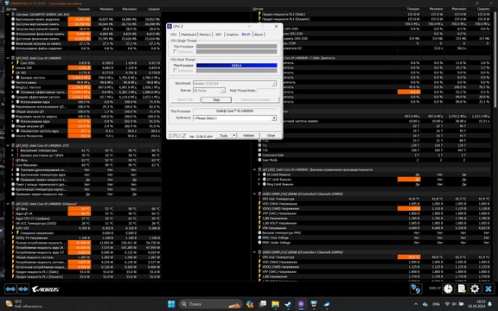Collapse the Система GIGABYTE AORUS sensor group
This screenshot has width=498, height=311.
pos(8,15)
